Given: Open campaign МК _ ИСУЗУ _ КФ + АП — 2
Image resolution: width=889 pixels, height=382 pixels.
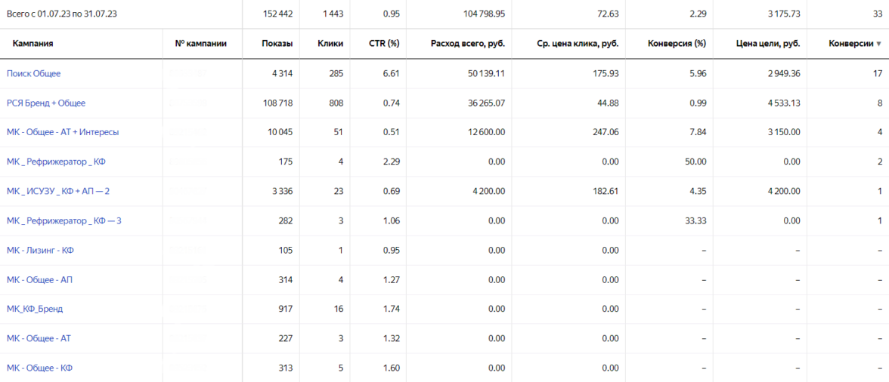Looking at the screenshot, I should click(x=58, y=191).
